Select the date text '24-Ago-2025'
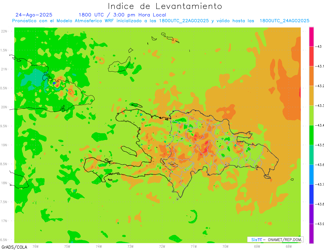This screenshot has width=324, height=250. [34, 15]
